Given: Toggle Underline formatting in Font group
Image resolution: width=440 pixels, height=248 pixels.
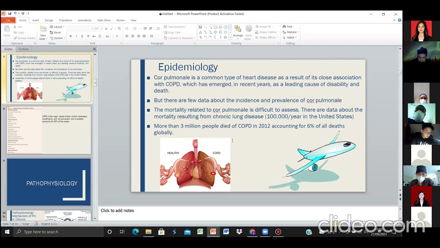Looking at the screenshot, I should (82, 36).
